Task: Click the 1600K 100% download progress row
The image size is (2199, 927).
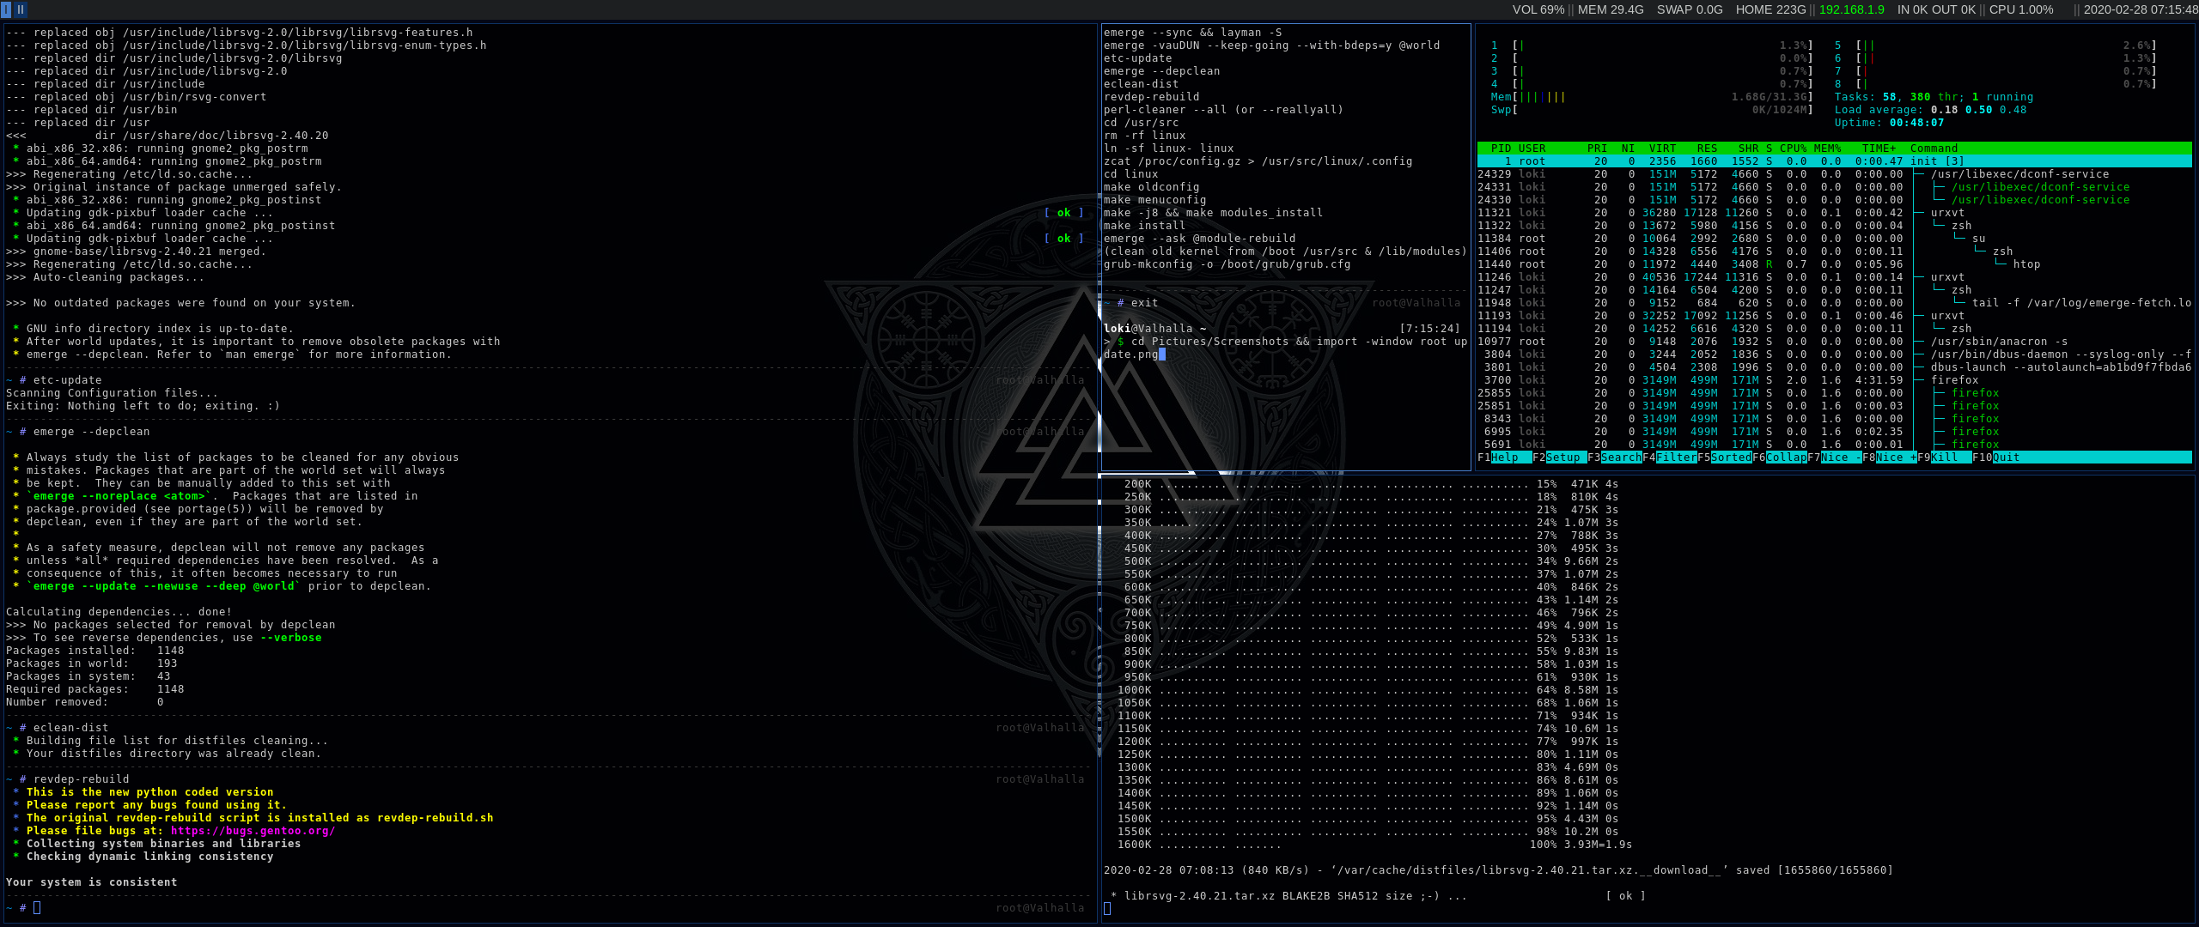Action: pyautogui.click(x=1374, y=845)
